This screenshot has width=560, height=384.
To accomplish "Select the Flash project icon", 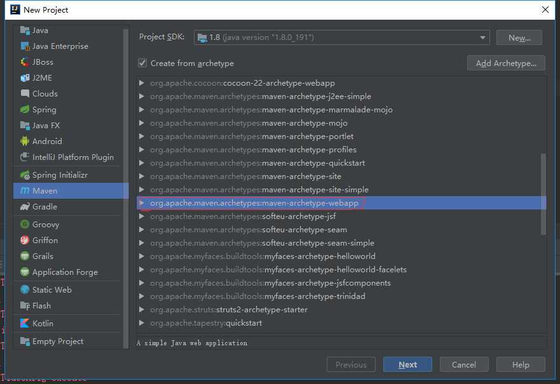I will pyautogui.click(x=25, y=305).
